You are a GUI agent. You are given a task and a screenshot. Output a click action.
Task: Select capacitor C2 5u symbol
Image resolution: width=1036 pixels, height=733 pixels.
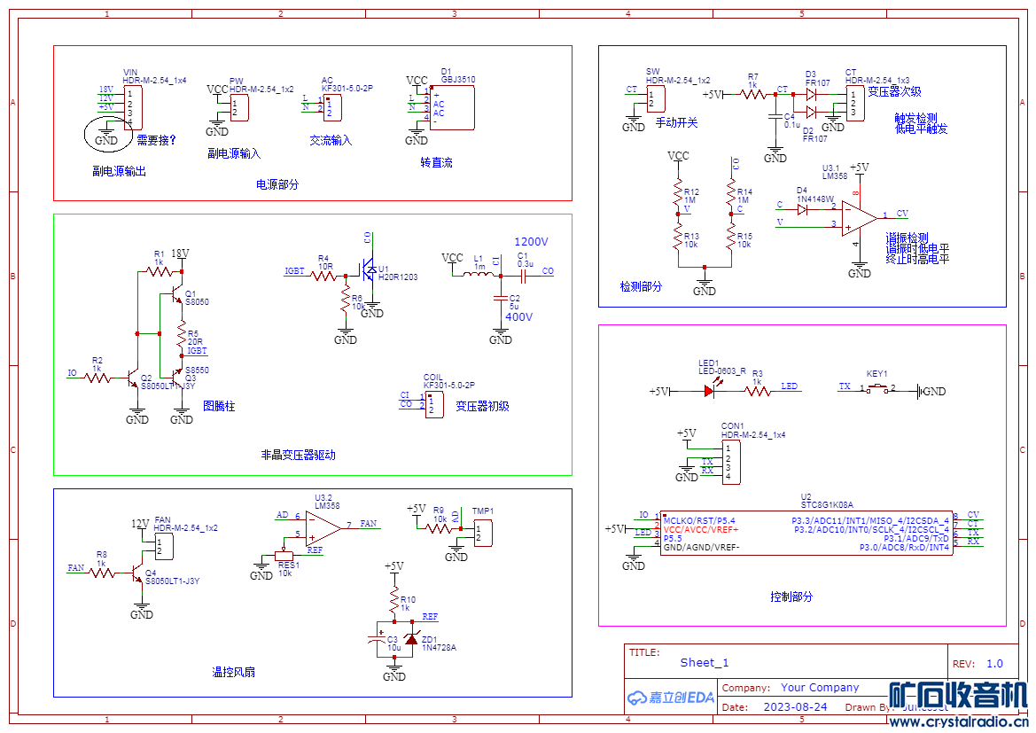click(501, 299)
